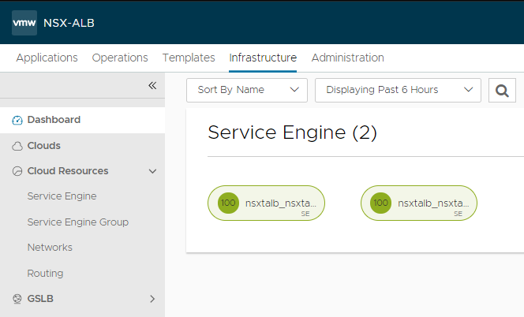Collapse the sidebar with double-chevron icon
This screenshot has width=524, height=317.
(152, 85)
